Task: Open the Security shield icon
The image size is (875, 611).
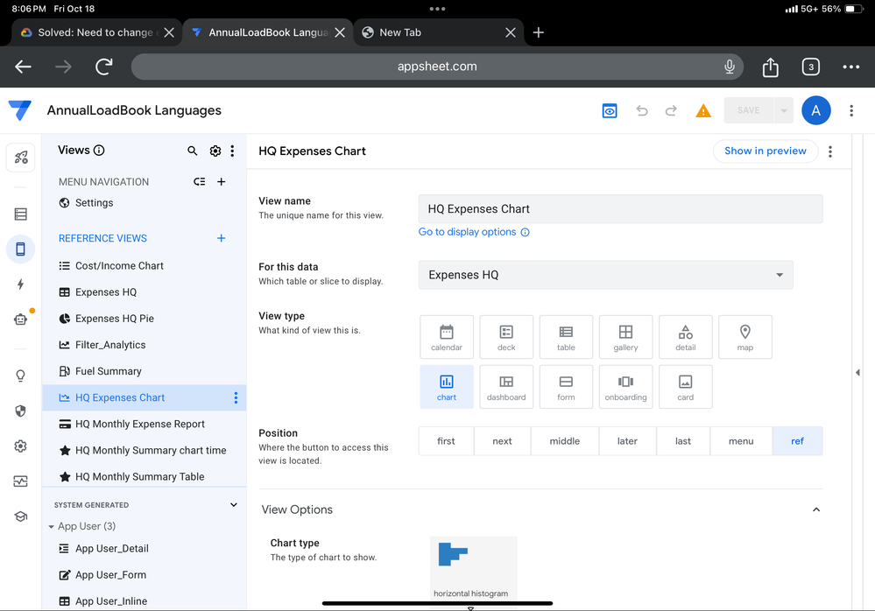Action: point(21,411)
